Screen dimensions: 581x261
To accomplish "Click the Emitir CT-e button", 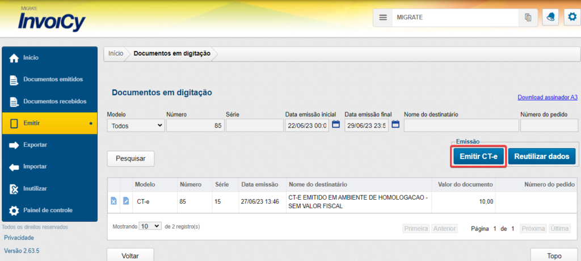I will click(x=478, y=156).
